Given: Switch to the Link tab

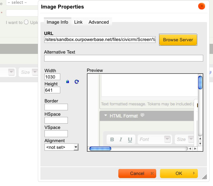Looking at the screenshot, I should pyautogui.click(x=78, y=22).
